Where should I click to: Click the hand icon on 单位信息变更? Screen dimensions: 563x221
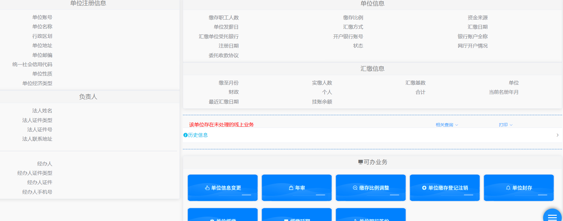(207, 188)
